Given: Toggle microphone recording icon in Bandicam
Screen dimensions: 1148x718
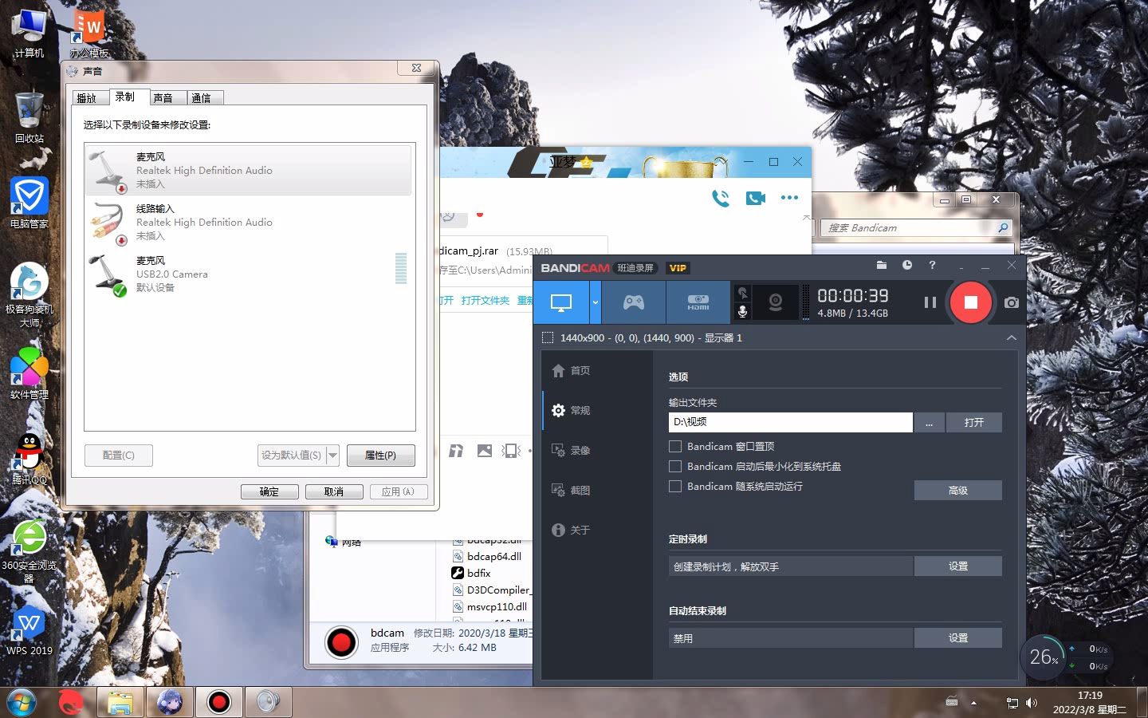Looking at the screenshot, I should coord(742,312).
